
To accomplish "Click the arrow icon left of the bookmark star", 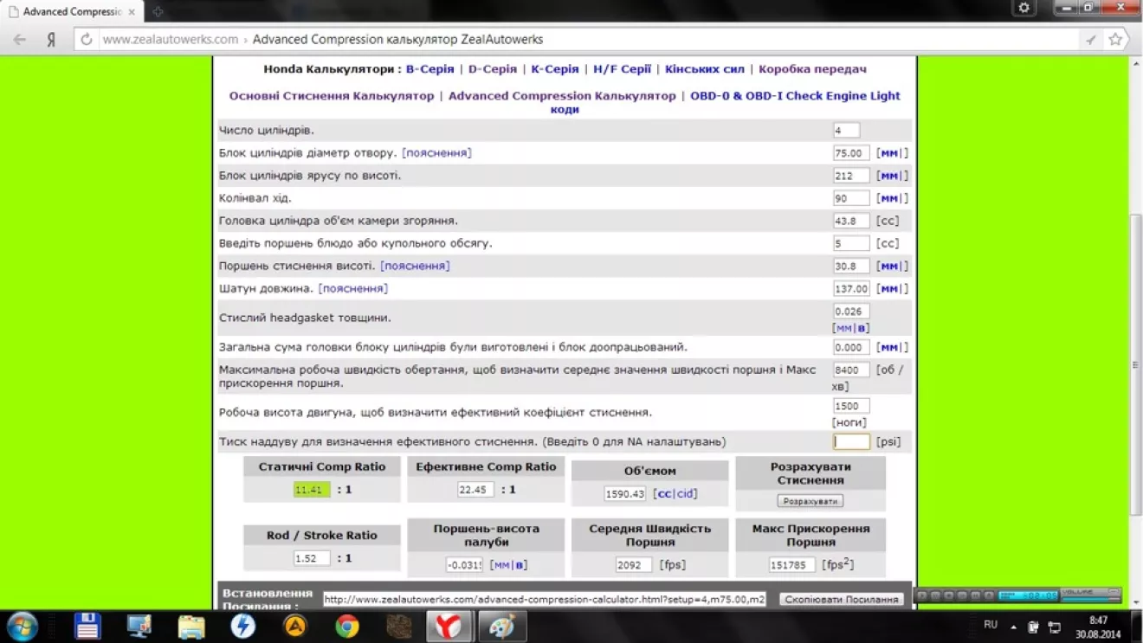I will pos(1091,40).
